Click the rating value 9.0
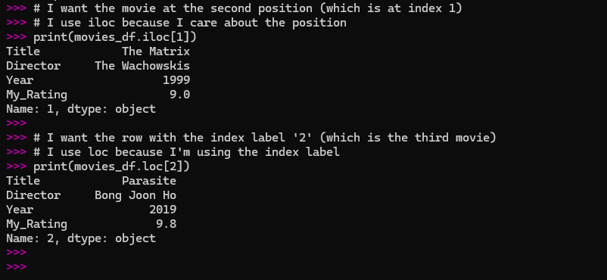Screen dimensions: 607x280 coord(179,95)
